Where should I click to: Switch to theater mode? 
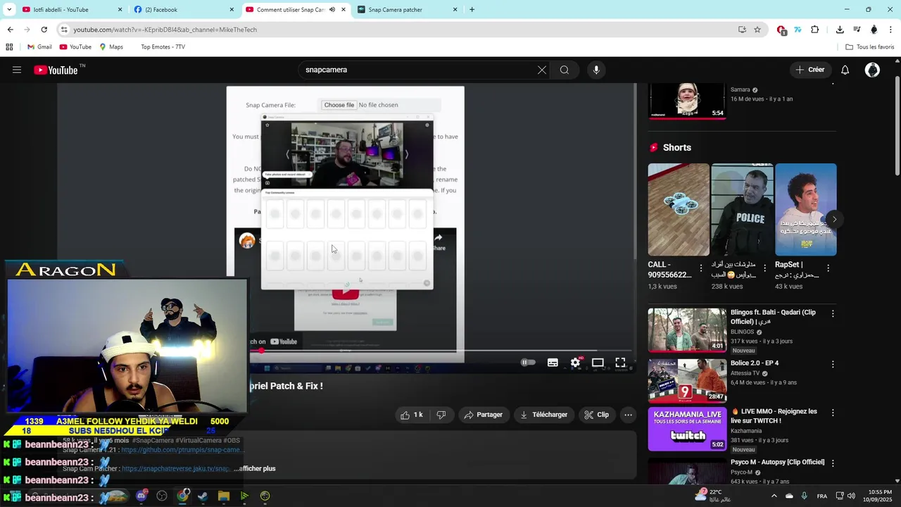598,363
